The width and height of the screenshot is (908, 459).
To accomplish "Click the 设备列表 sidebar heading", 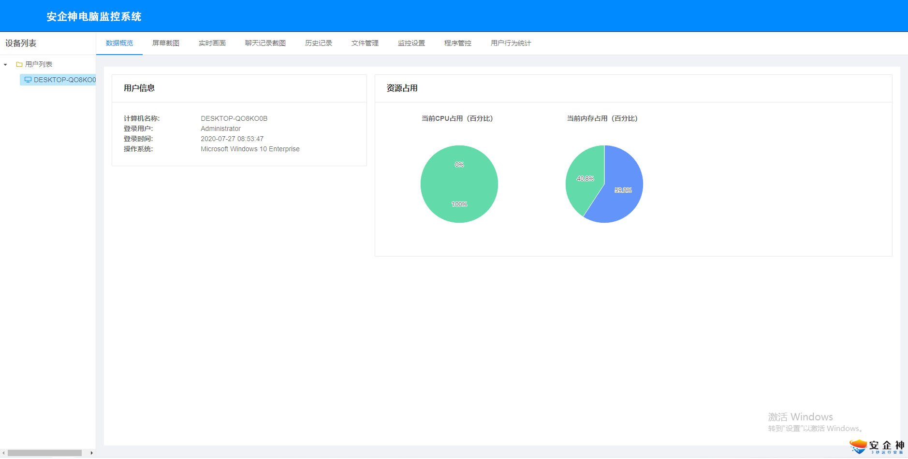I will (x=21, y=43).
